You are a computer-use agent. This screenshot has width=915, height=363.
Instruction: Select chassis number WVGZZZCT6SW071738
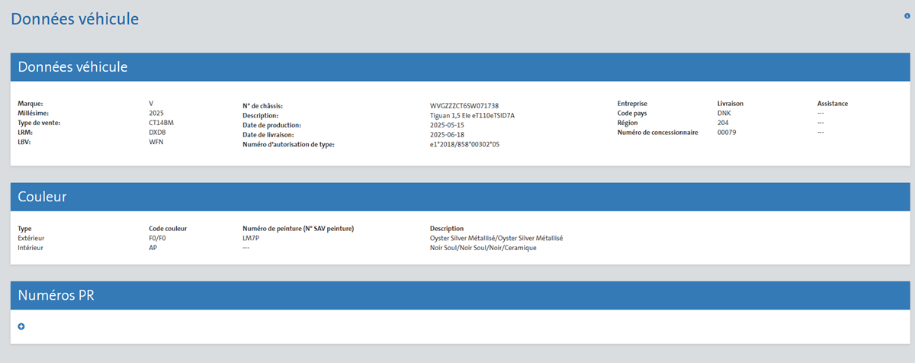pyautogui.click(x=464, y=106)
